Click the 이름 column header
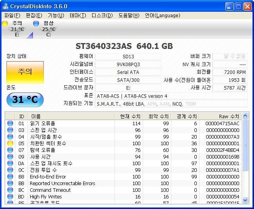 [x=71, y=117]
